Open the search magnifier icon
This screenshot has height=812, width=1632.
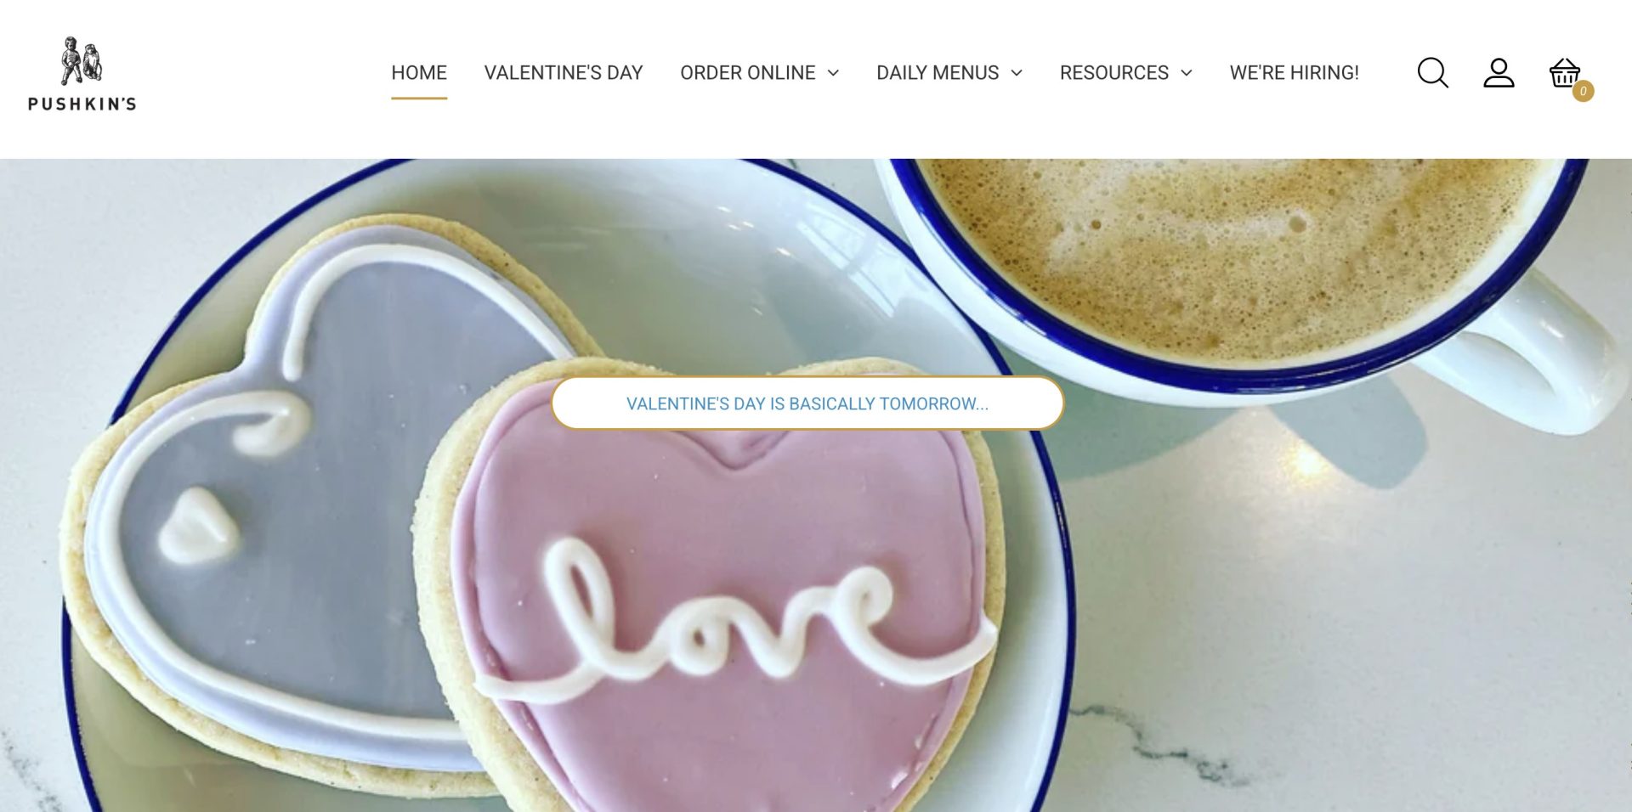(1432, 73)
